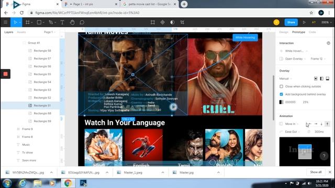Open the Open Overlay action dropdown
The width and height of the screenshot is (335, 188).
point(293,59)
